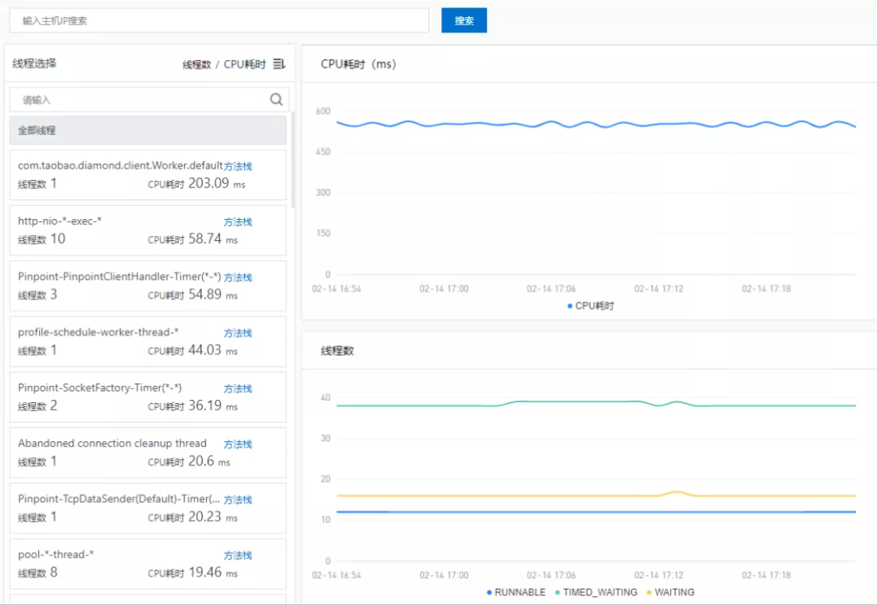Toggle the TIMED_WAITING legend series
Viewport: 877px width, 605px height.
click(595, 592)
